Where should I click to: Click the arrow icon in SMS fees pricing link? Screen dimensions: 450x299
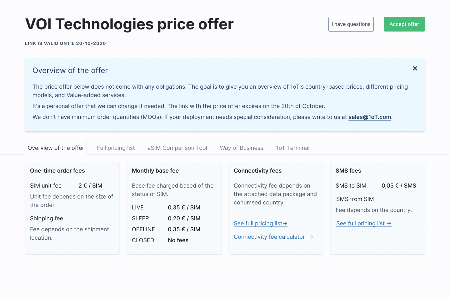coord(389,224)
